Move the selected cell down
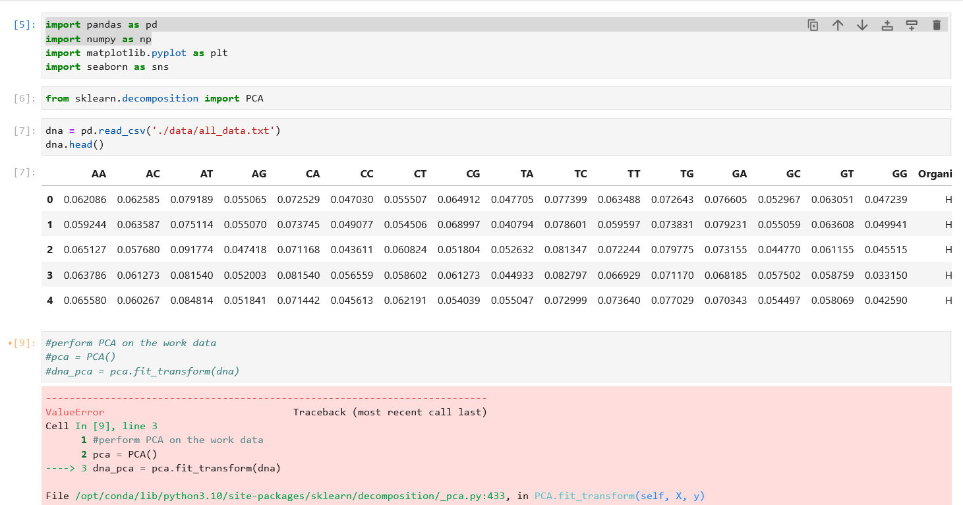The image size is (963, 505). point(861,24)
